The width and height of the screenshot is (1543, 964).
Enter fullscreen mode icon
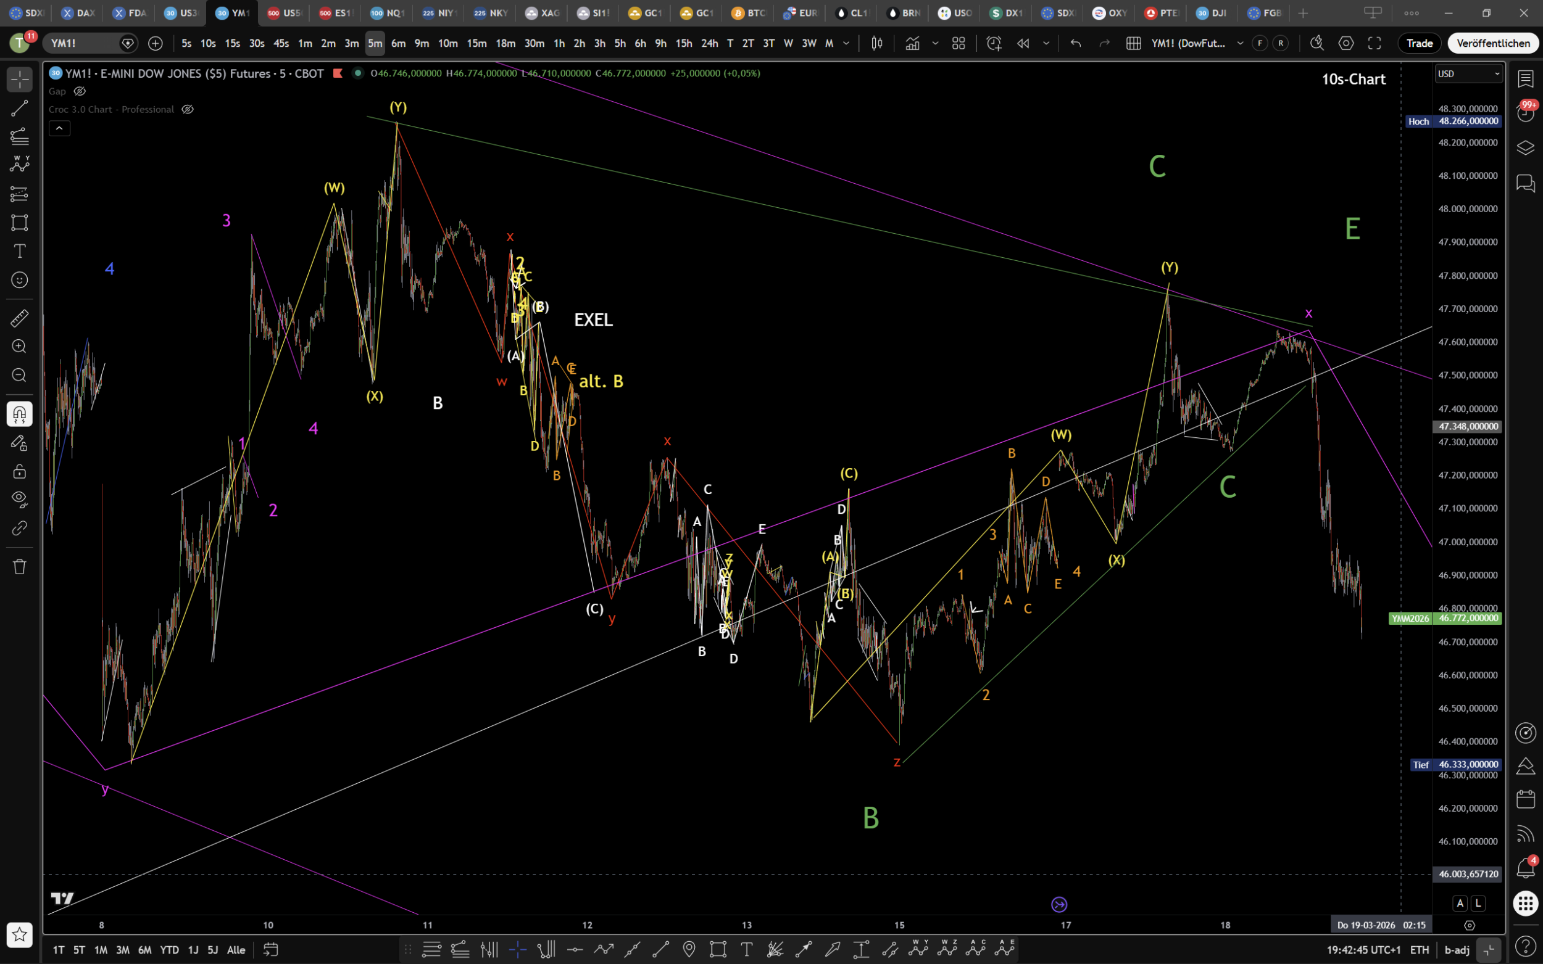[1375, 43]
